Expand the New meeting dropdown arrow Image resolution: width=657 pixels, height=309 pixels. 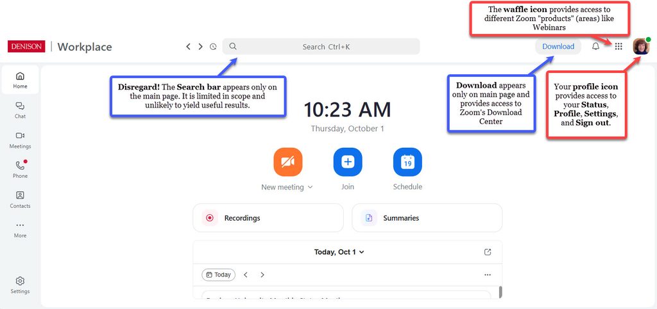pos(310,187)
